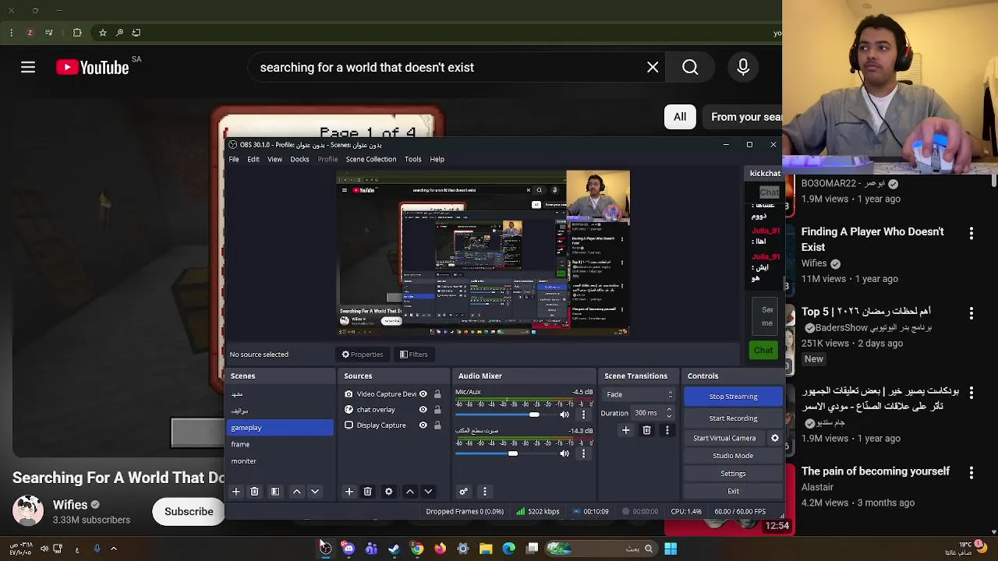Open options for The pain of becoming yourself
Viewport: 998px width, 561px height.
click(971, 473)
